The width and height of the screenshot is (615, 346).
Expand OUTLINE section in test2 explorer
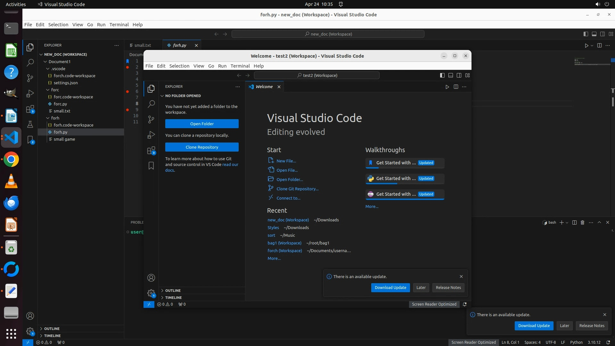coord(173,291)
